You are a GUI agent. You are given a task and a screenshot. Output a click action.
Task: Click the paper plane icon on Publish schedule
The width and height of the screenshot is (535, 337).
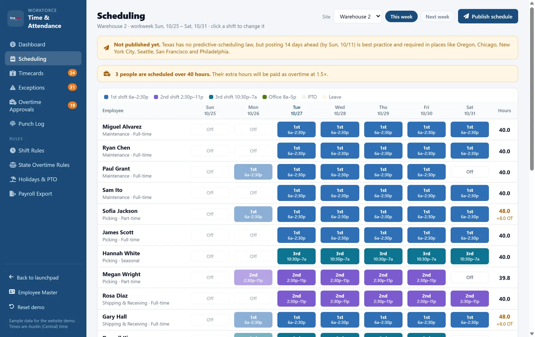click(x=466, y=16)
